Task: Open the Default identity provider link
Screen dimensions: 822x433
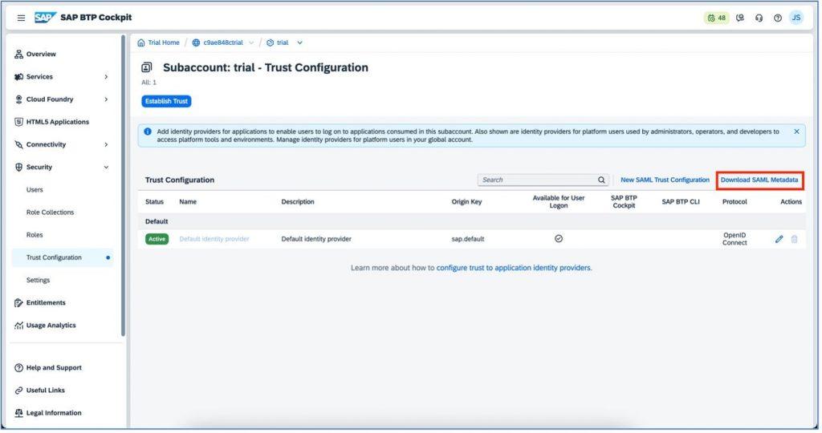Action: (215, 239)
